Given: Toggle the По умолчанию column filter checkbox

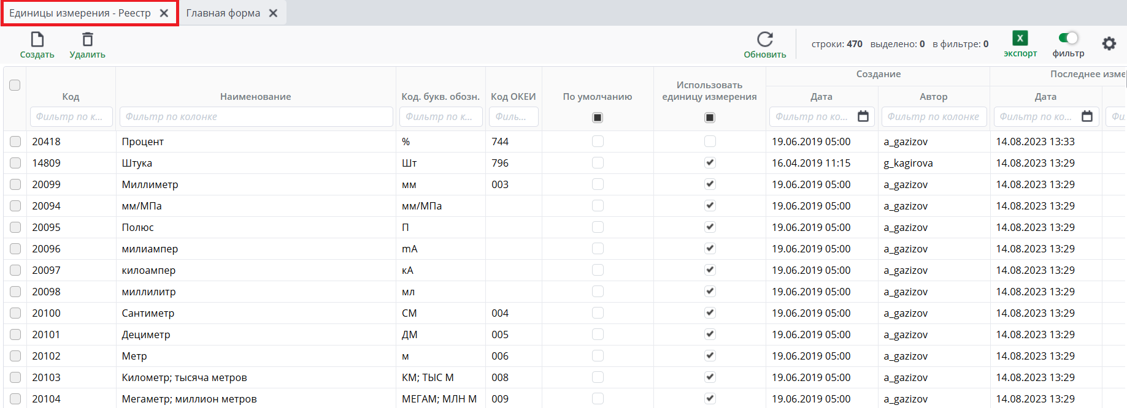Looking at the screenshot, I should pos(598,118).
